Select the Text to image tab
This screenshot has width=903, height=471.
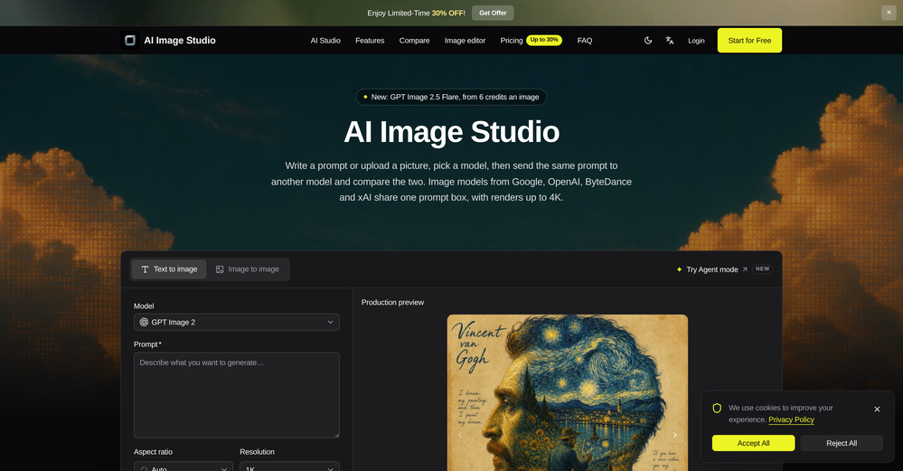coord(169,268)
